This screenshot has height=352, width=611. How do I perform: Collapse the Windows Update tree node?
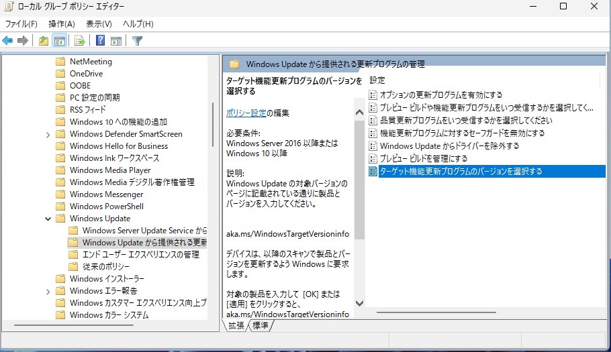tap(48, 219)
